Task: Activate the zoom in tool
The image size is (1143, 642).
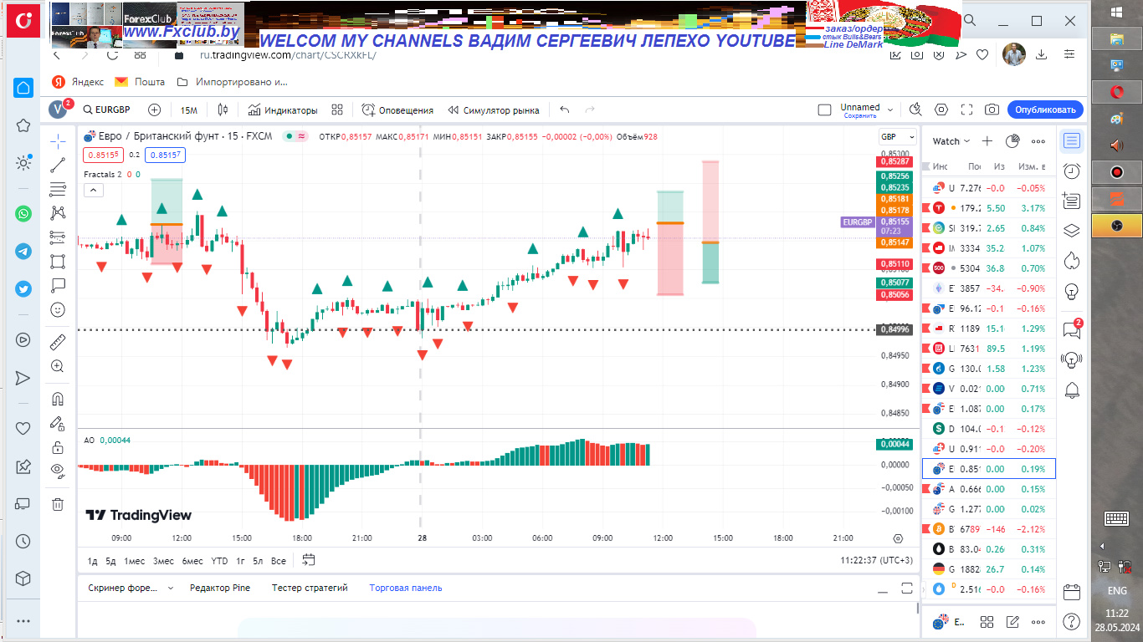Action: (x=58, y=365)
